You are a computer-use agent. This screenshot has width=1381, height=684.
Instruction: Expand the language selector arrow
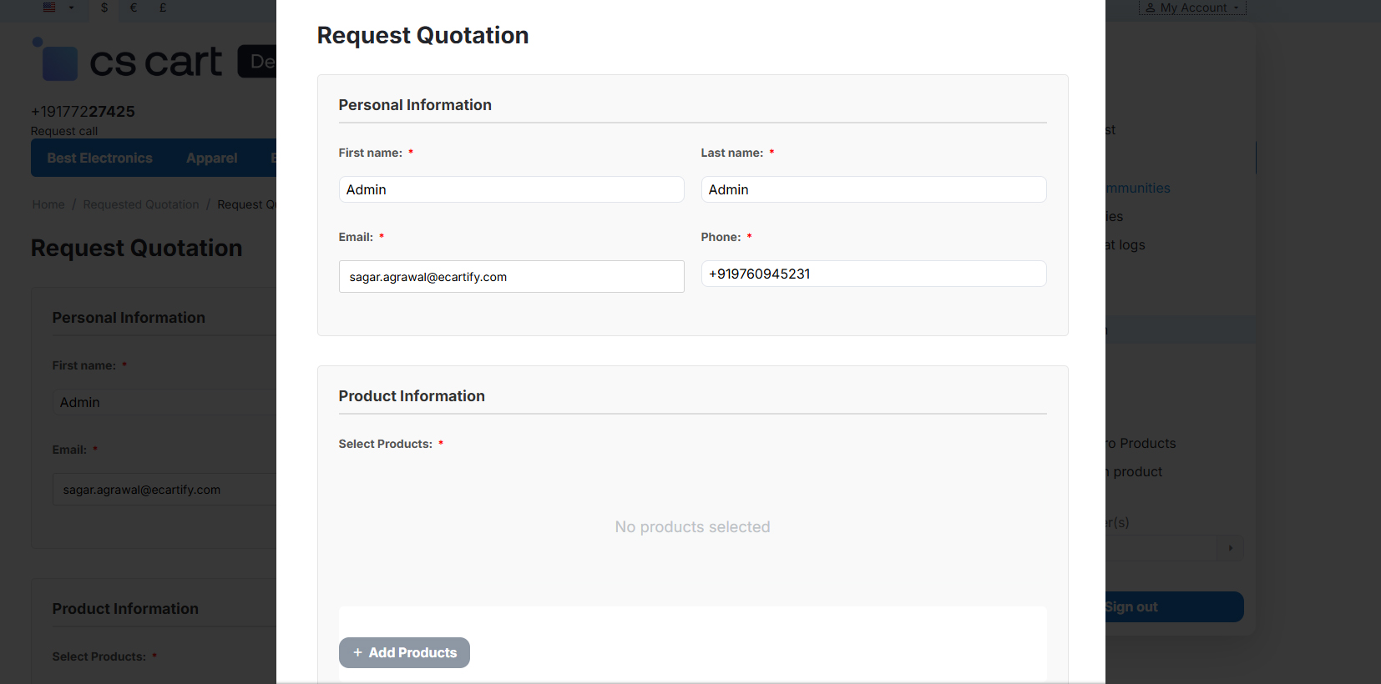pos(71,8)
